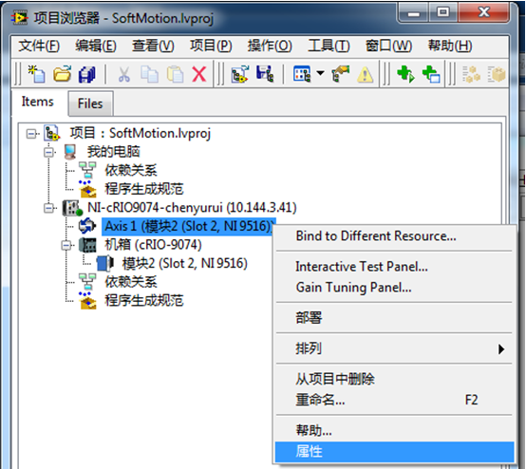
Task: Open the 排列 submenu arrow
Action: click(501, 348)
